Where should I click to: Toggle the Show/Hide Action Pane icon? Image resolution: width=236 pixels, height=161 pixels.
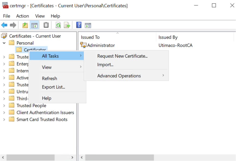point(88,25)
